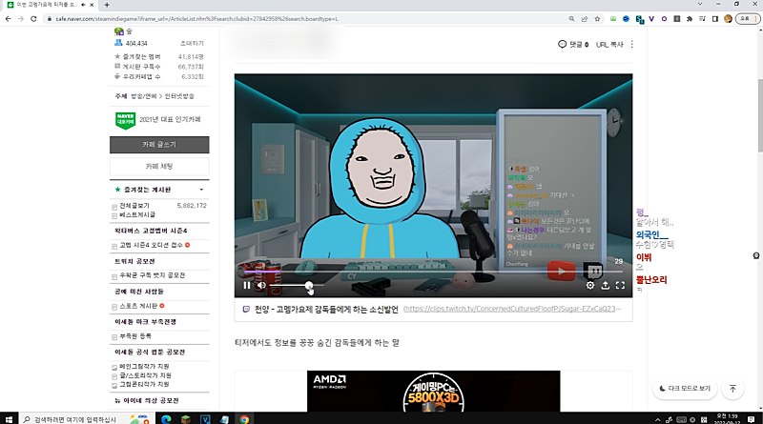Open the Windows notification center
The image size is (763, 424).
[752, 418]
